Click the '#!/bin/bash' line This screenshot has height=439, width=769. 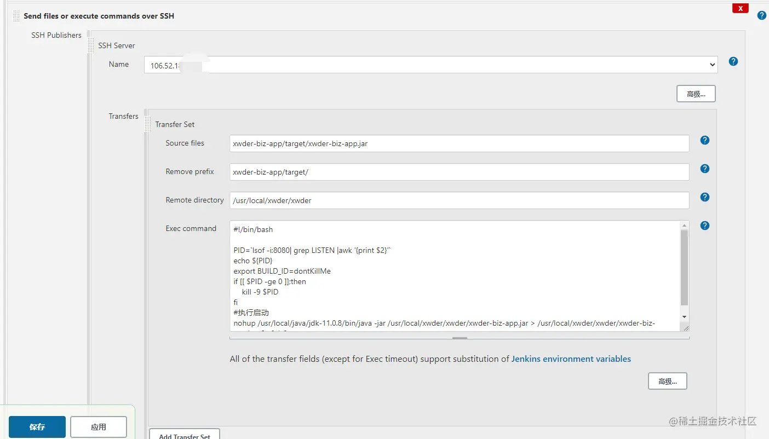253,229
